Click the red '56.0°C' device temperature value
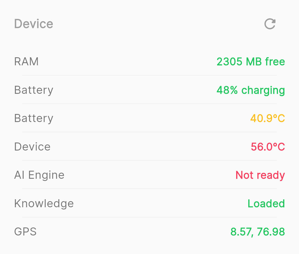 pyautogui.click(x=268, y=147)
